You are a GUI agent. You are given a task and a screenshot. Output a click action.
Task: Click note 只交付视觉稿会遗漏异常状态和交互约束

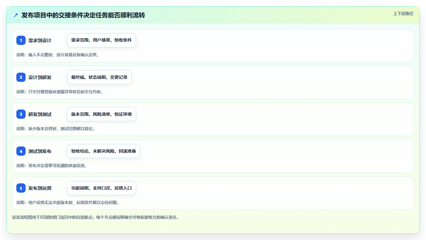60,92
